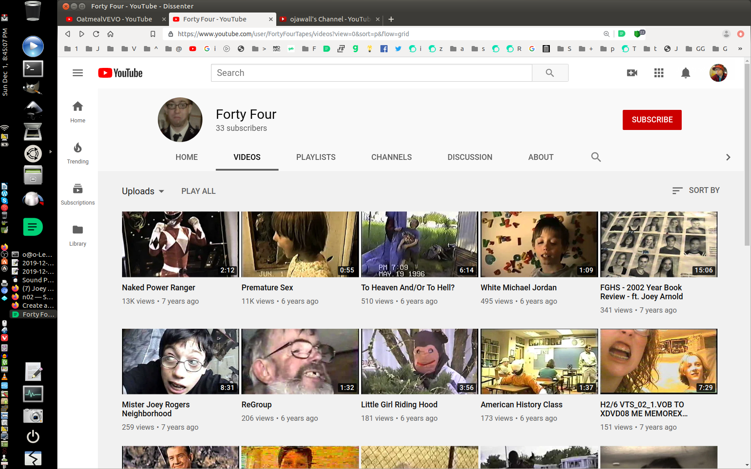Open To Heaven And/Or To Hell? title
751x469 pixels.
point(408,288)
